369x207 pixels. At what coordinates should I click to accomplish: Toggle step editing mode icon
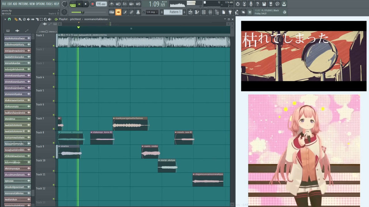(x=125, y=12)
